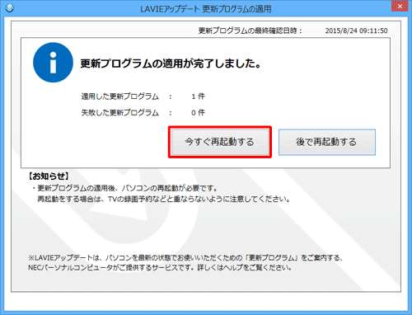The height and width of the screenshot is (315, 412).
Task: Click the window title LAVIEアップデート 更新プログラムの適用
Action: coord(206,9)
